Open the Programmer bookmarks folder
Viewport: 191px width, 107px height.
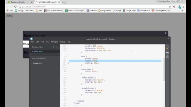coord(105,11)
